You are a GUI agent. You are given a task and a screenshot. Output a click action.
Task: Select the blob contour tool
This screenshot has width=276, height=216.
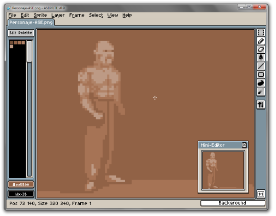(261, 83)
